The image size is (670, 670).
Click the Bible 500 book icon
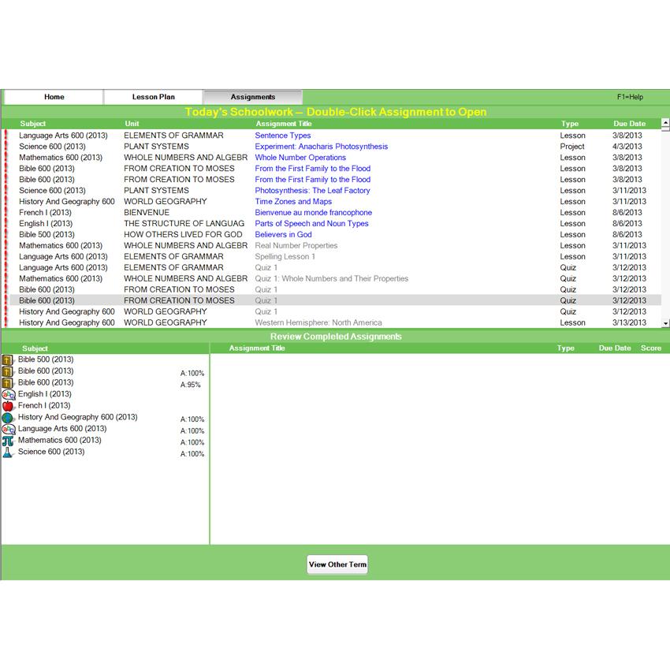[x=8, y=360]
